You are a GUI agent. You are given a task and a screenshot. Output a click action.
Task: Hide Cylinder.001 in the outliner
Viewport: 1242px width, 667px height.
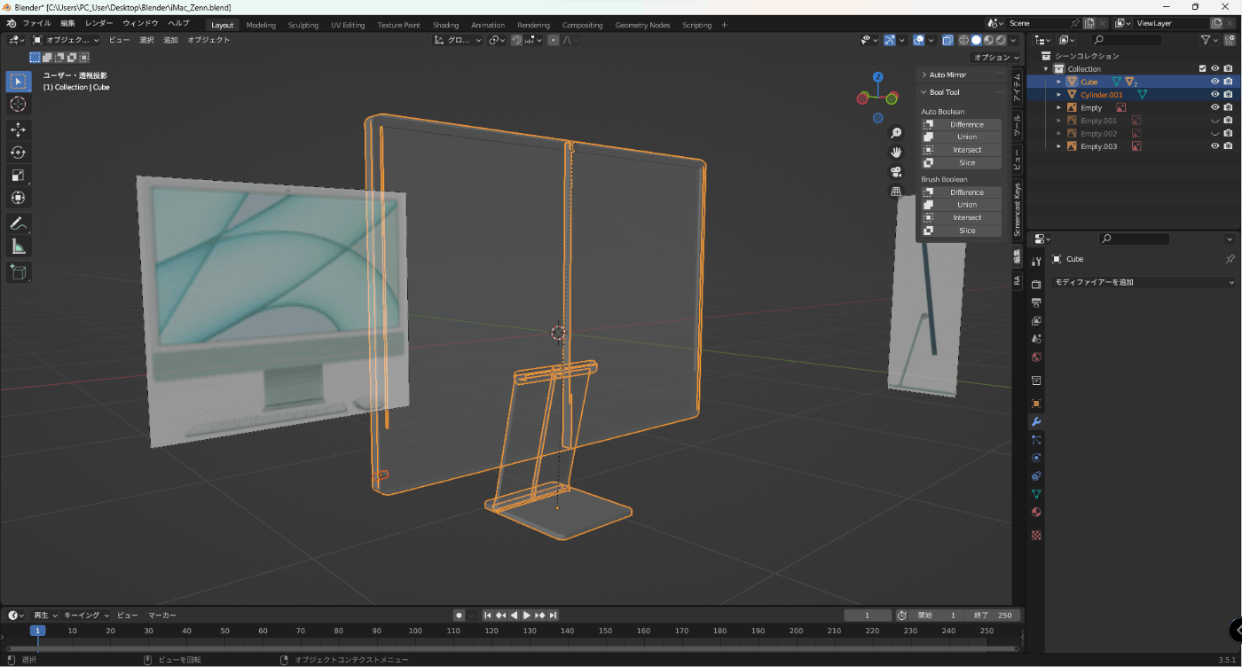pos(1215,95)
